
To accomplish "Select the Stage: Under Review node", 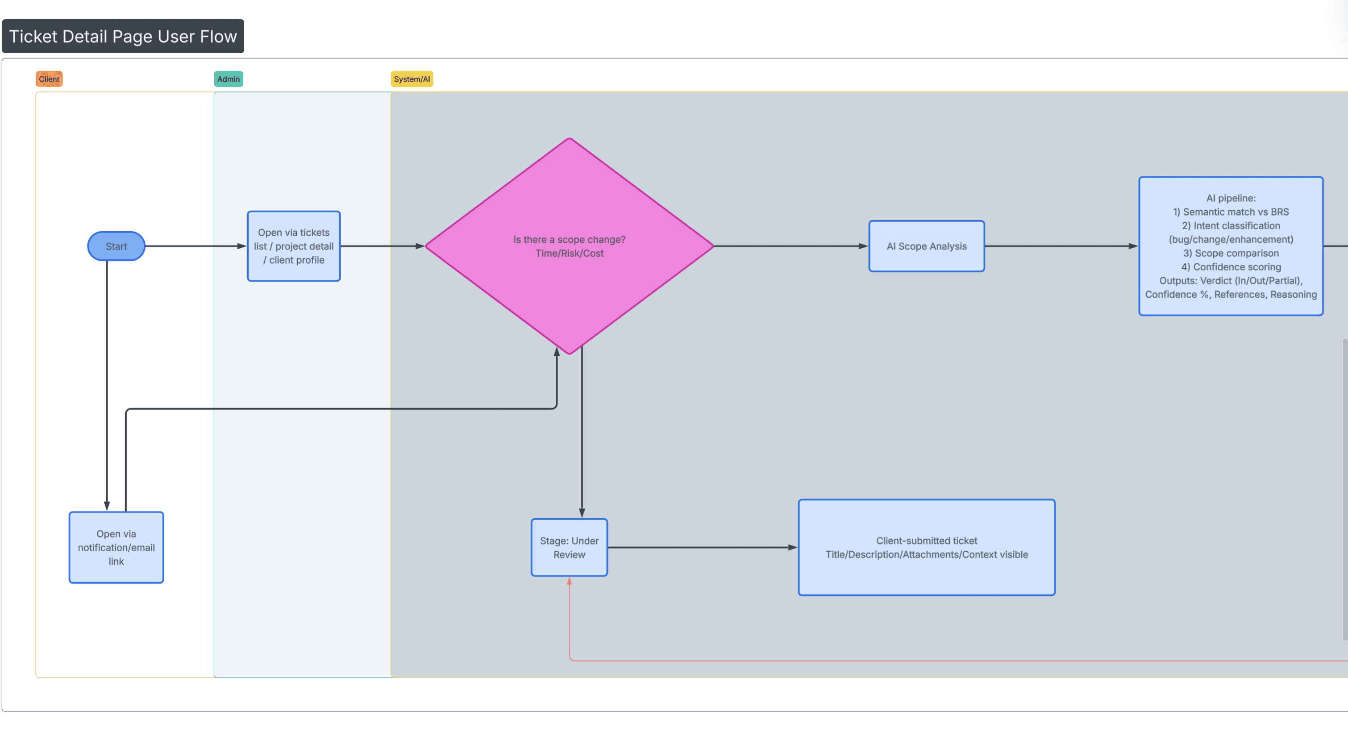I will click(x=569, y=547).
